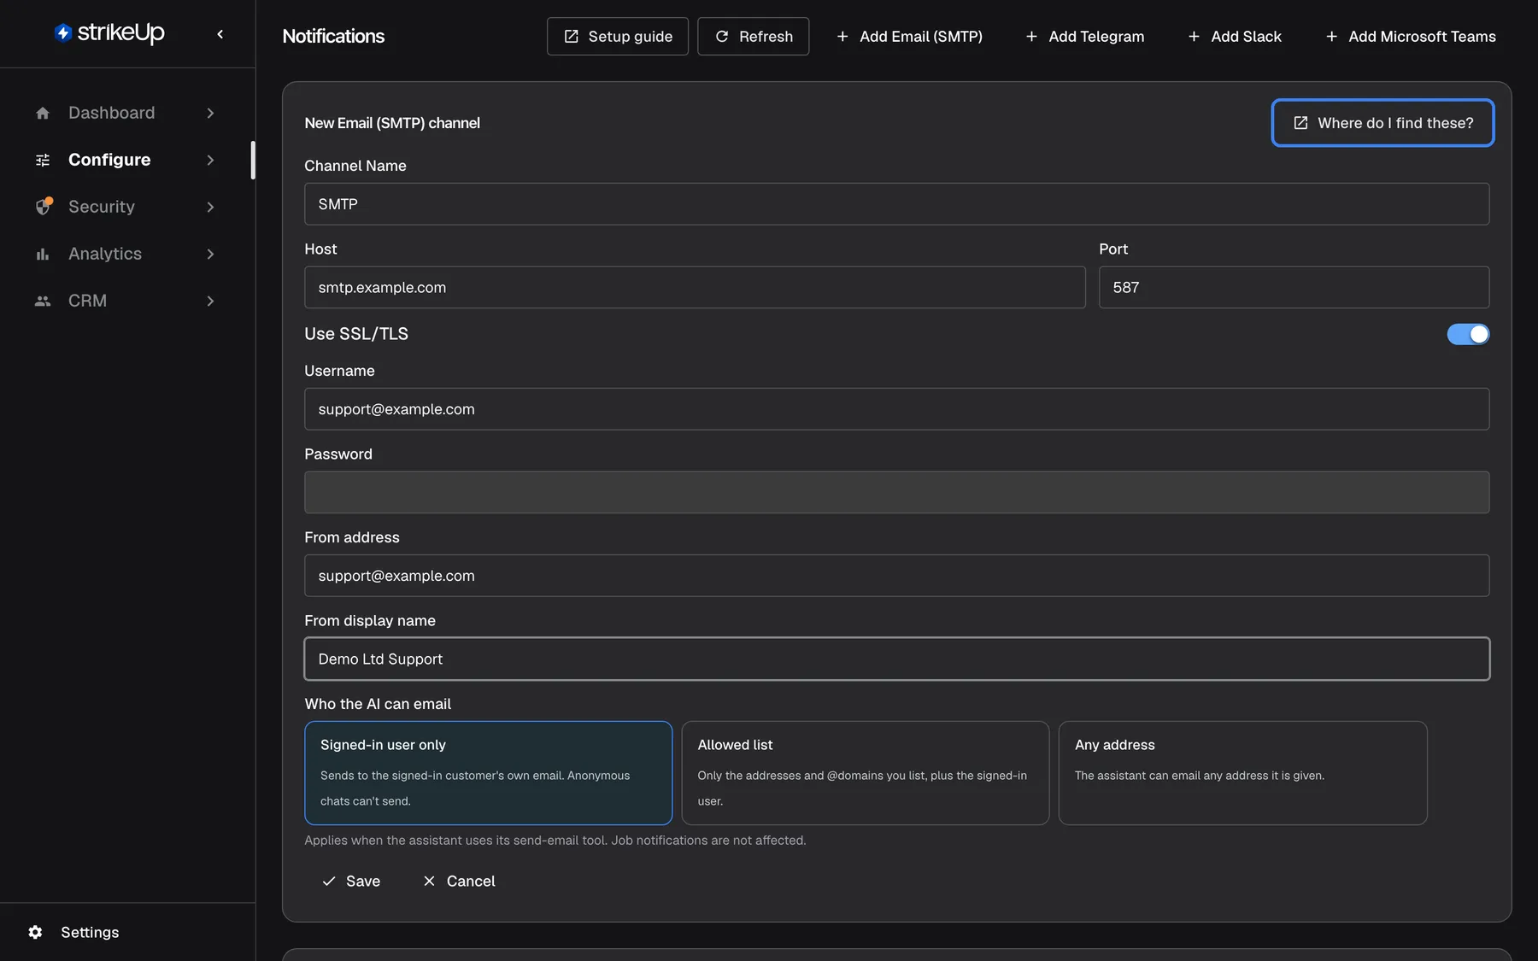The width and height of the screenshot is (1538, 961).
Task: Collapse the sidebar with the arrow
Action: 220,34
